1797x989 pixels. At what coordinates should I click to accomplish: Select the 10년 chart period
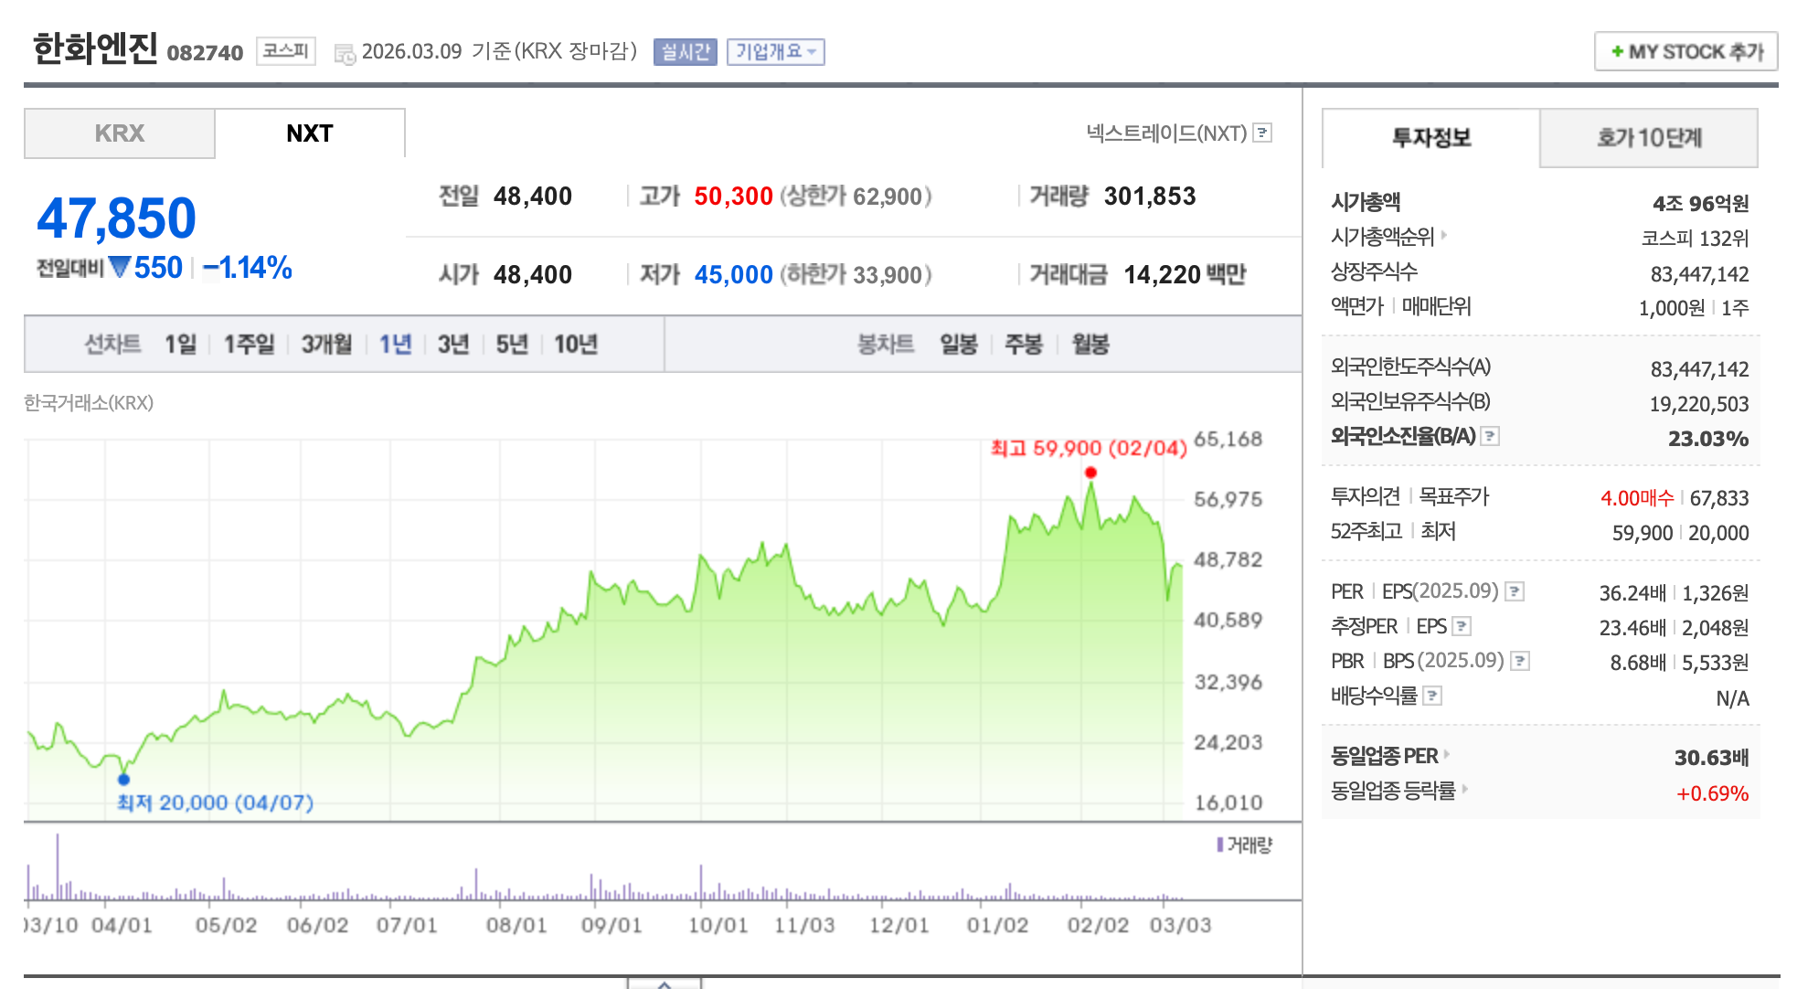click(x=576, y=345)
